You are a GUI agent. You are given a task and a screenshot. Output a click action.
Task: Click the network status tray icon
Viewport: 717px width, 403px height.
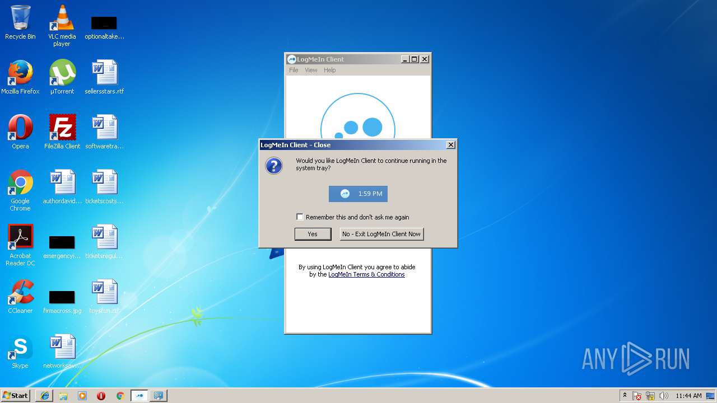tap(651, 396)
